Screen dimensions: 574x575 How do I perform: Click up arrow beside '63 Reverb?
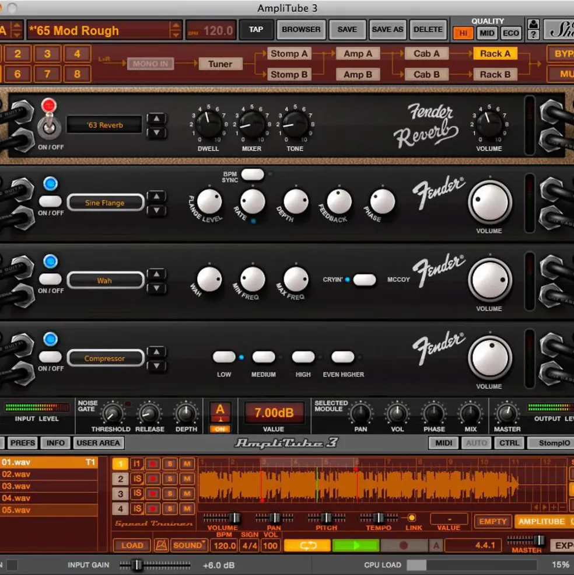click(x=156, y=118)
